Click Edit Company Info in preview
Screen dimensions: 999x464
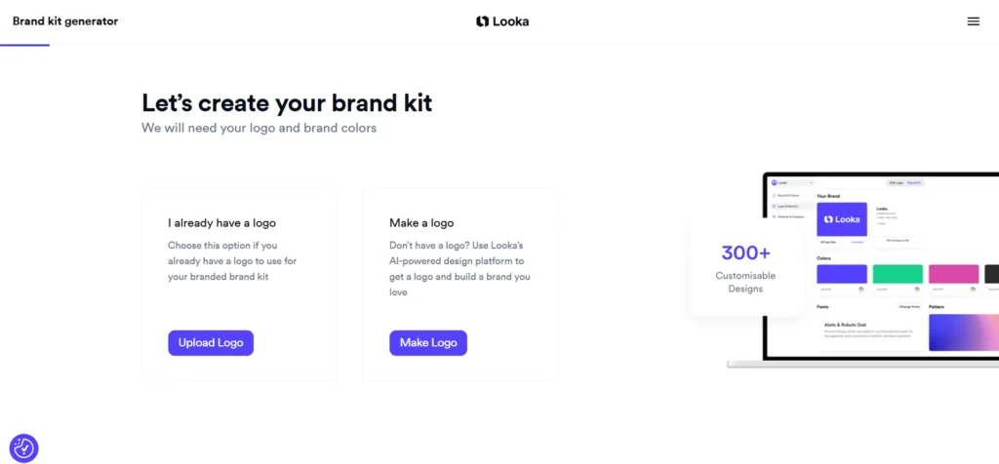(x=896, y=240)
